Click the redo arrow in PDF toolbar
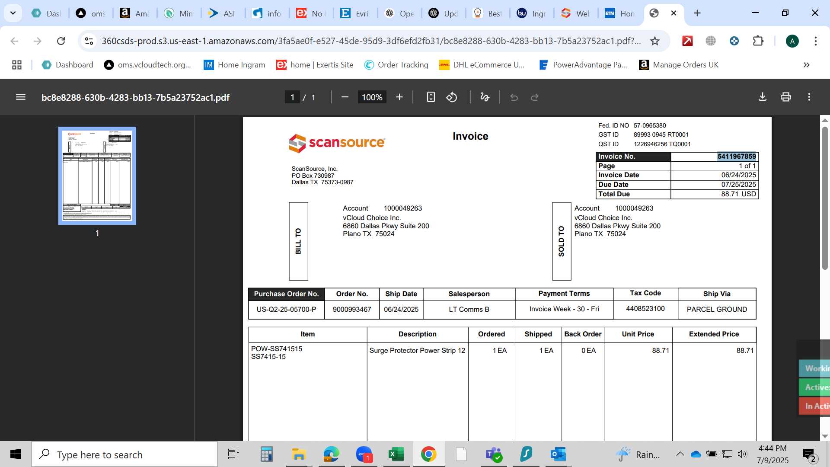Image resolution: width=830 pixels, height=467 pixels. pyautogui.click(x=535, y=97)
